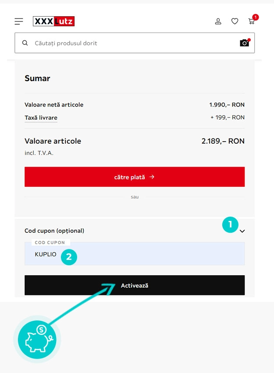274x373 pixels.
Task: Collapse the Cod cupon section chevron
Action: point(242,231)
